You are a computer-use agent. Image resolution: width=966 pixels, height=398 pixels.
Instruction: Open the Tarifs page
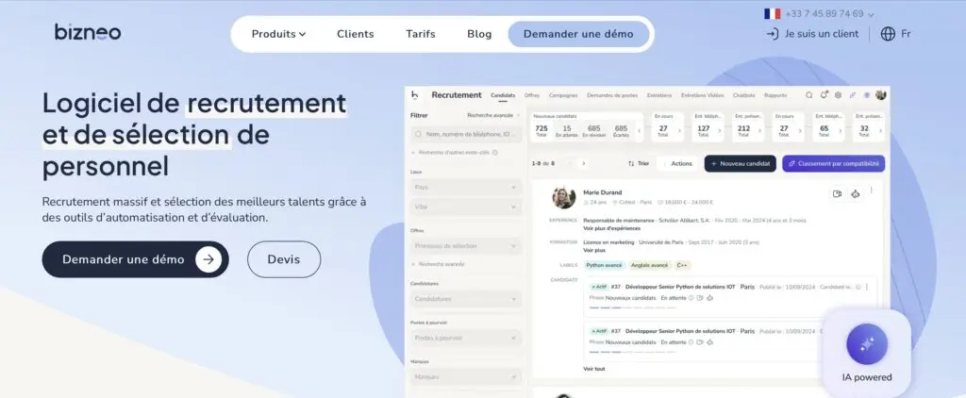pyautogui.click(x=421, y=34)
